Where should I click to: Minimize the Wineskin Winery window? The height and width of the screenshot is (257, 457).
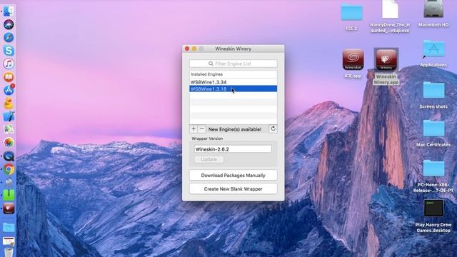point(194,49)
